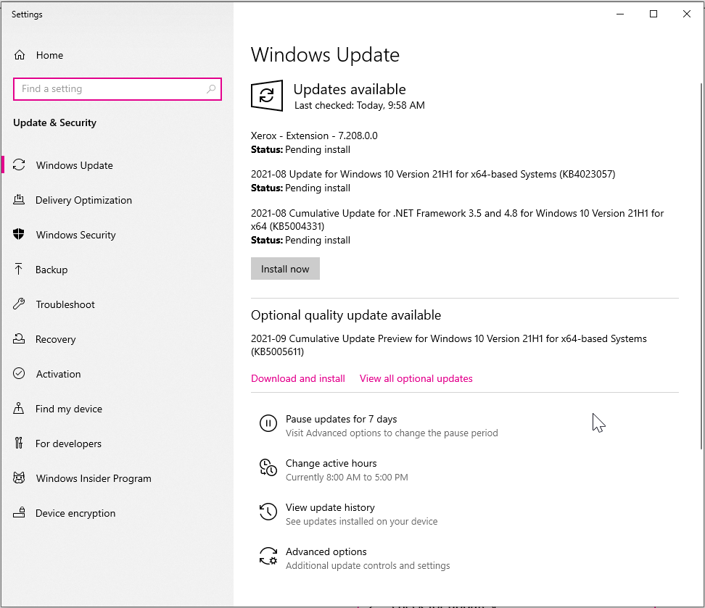Click the Windows Security shield icon
This screenshot has height=608, width=705.
click(18, 234)
